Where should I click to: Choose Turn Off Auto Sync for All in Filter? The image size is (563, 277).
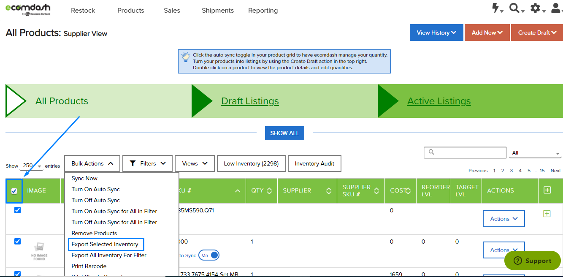click(x=114, y=222)
